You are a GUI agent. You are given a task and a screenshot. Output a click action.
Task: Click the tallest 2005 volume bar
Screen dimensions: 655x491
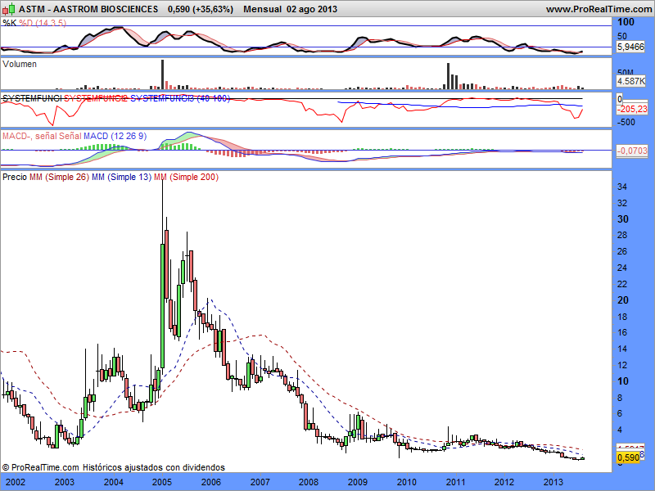pyautogui.click(x=162, y=74)
